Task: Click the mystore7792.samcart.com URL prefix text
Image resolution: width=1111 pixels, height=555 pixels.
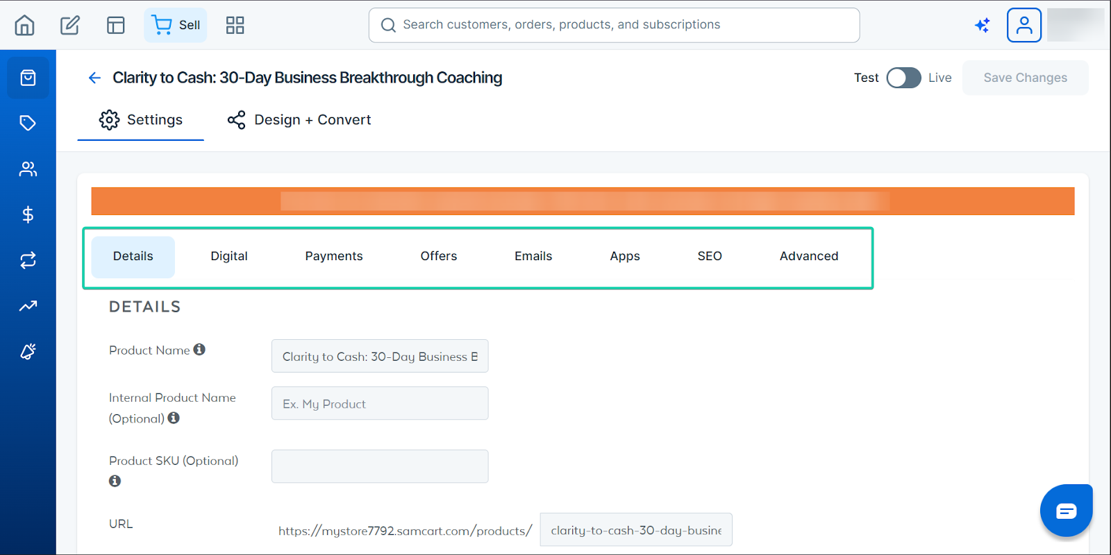Action: (405, 531)
